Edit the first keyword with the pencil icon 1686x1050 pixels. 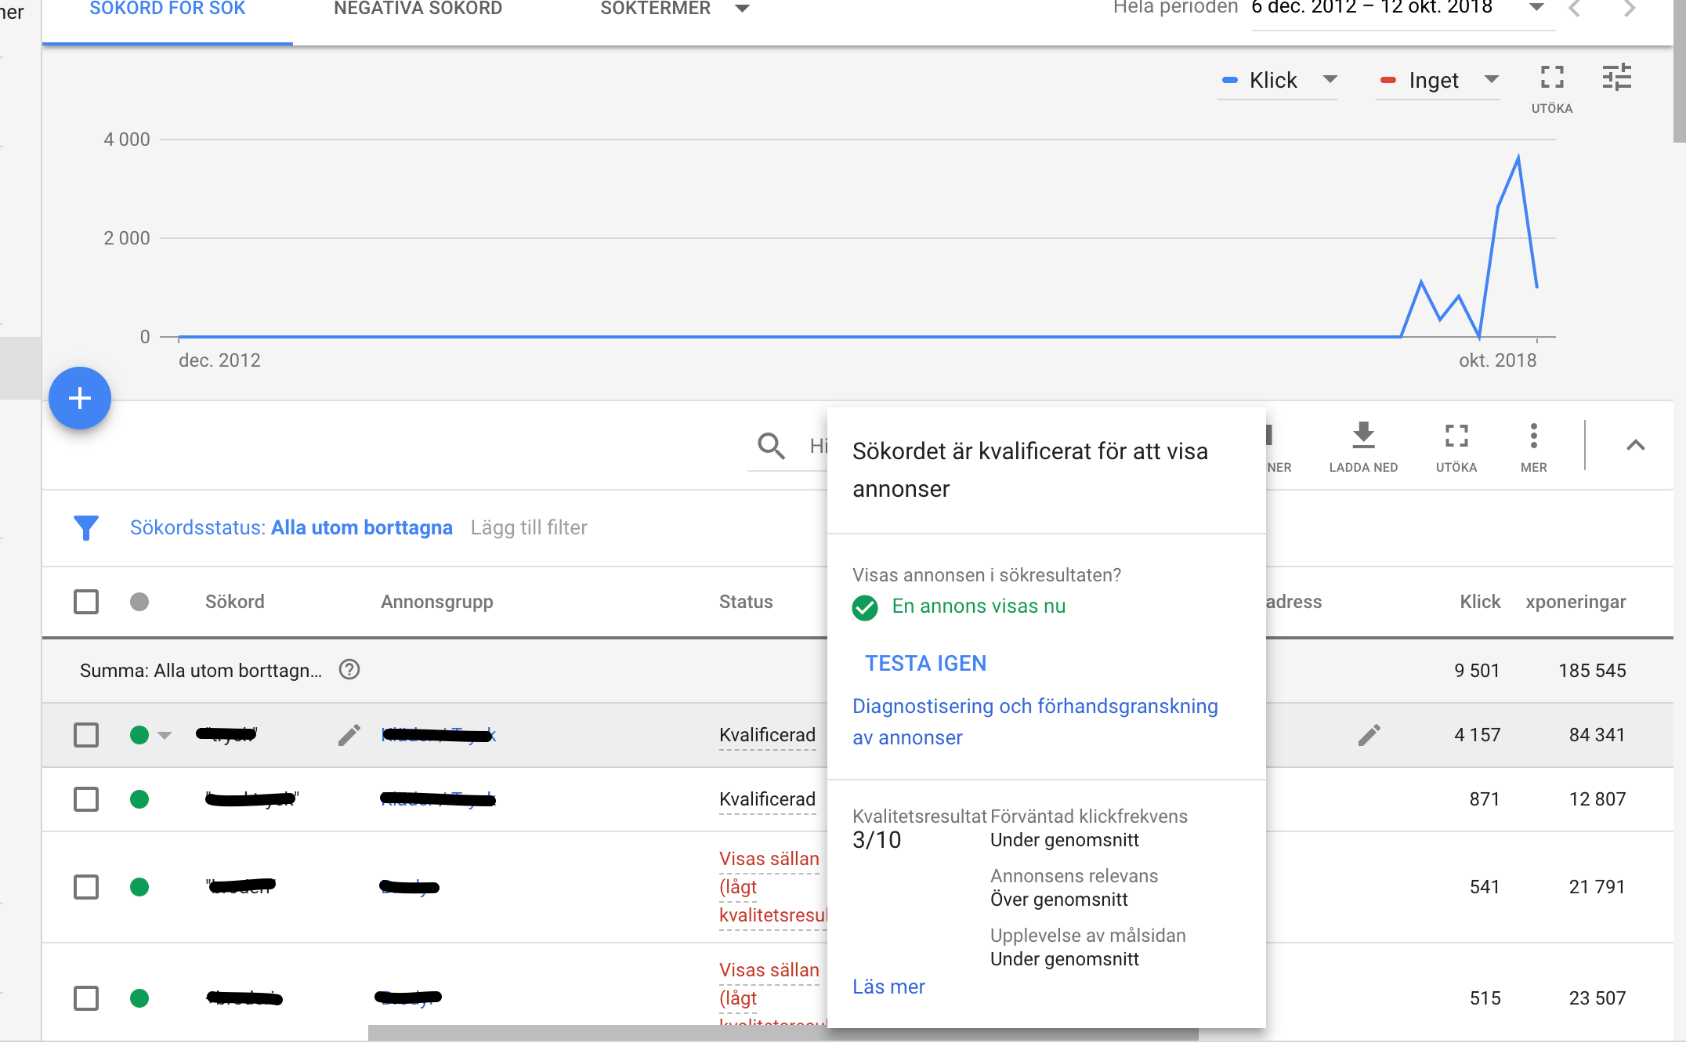coord(349,735)
